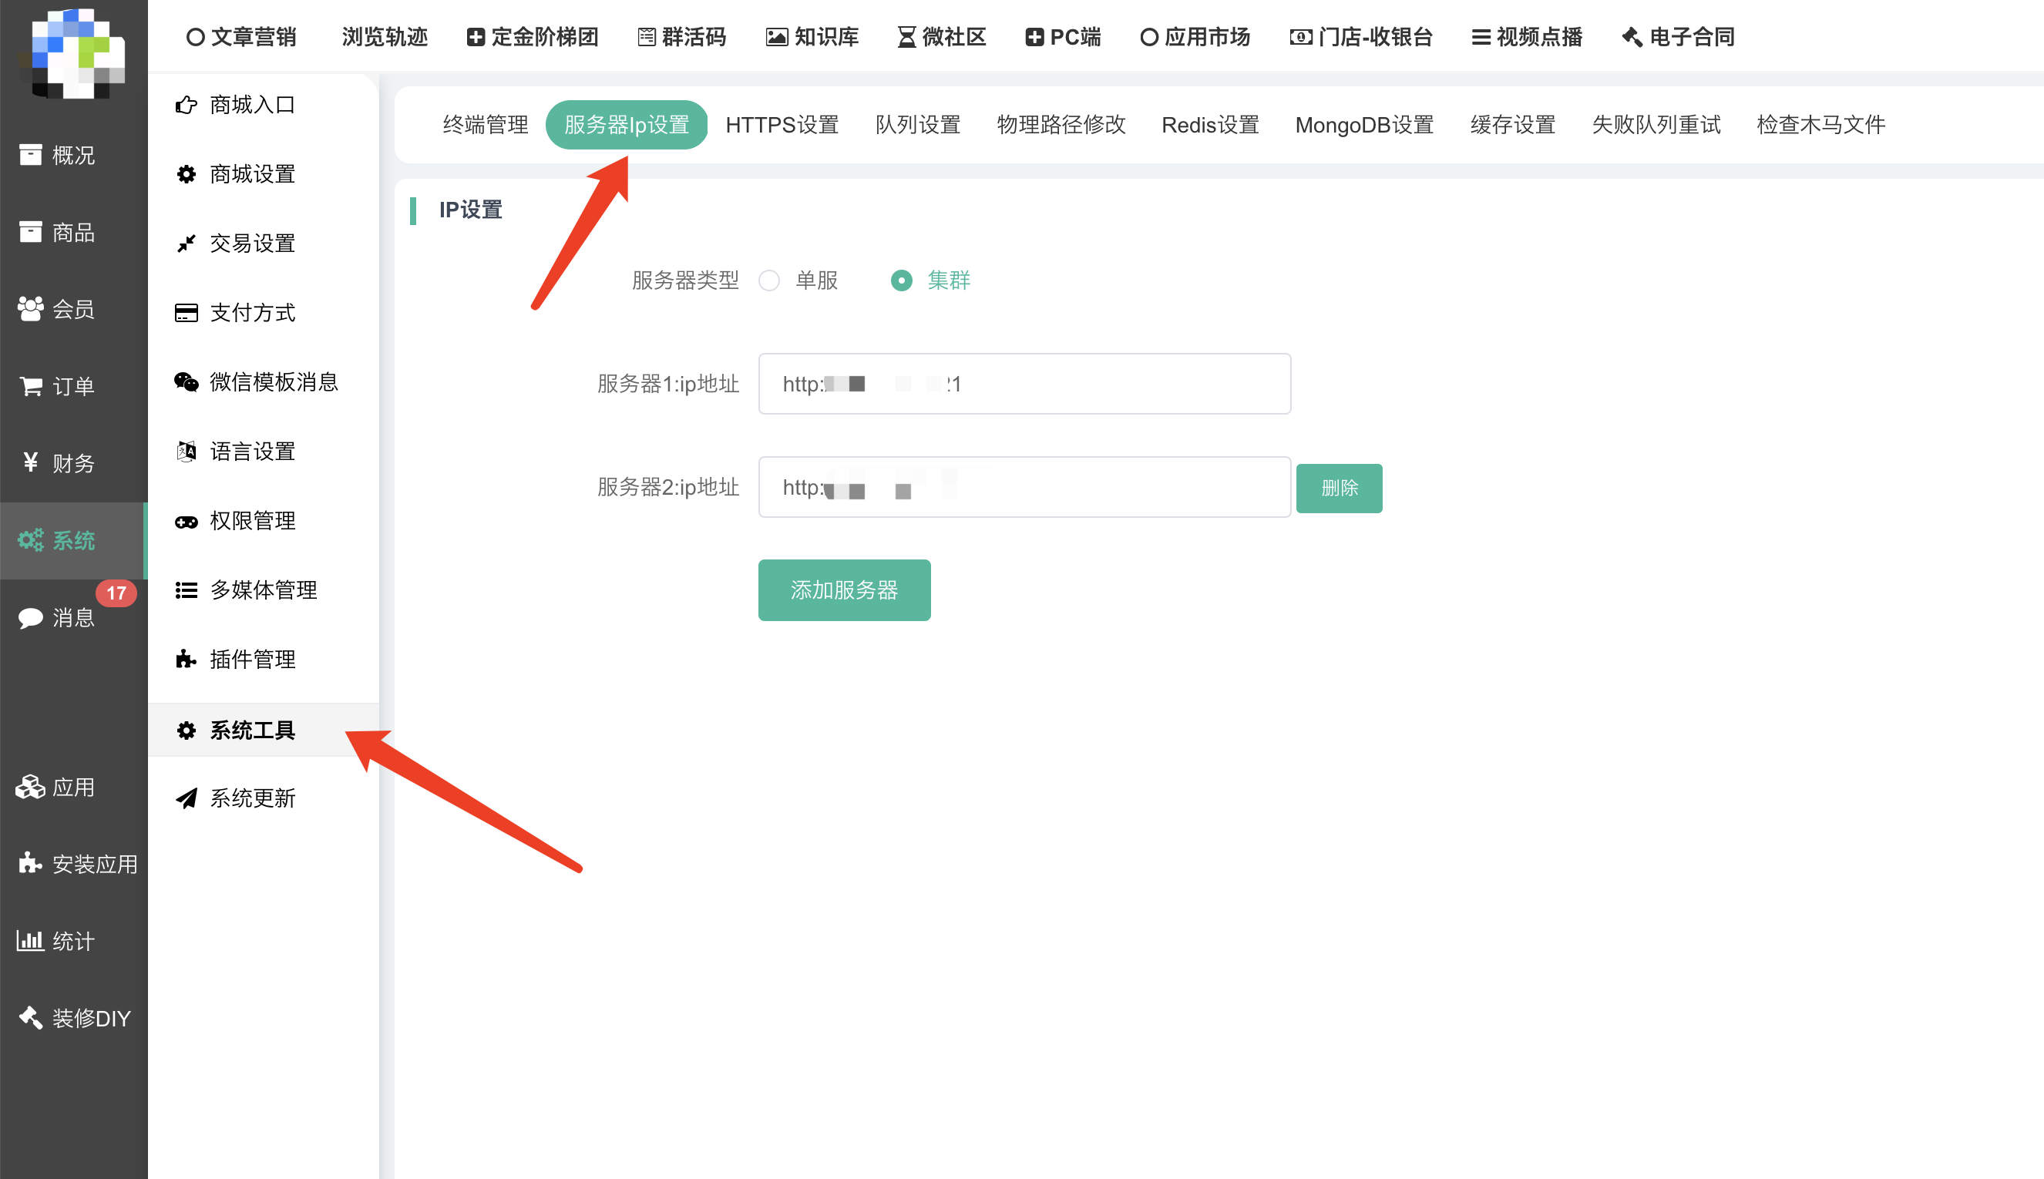Click the payment method card icon
The height and width of the screenshot is (1179, 2044).
(x=187, y=314)
